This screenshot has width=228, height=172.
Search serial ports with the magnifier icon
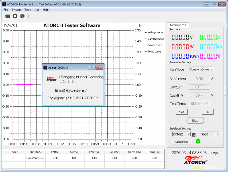point(194,135)
